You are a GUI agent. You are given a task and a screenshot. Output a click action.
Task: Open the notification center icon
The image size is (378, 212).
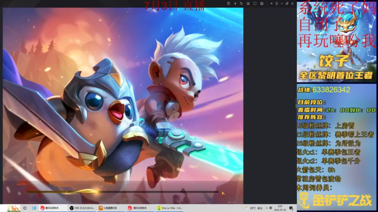291,208
